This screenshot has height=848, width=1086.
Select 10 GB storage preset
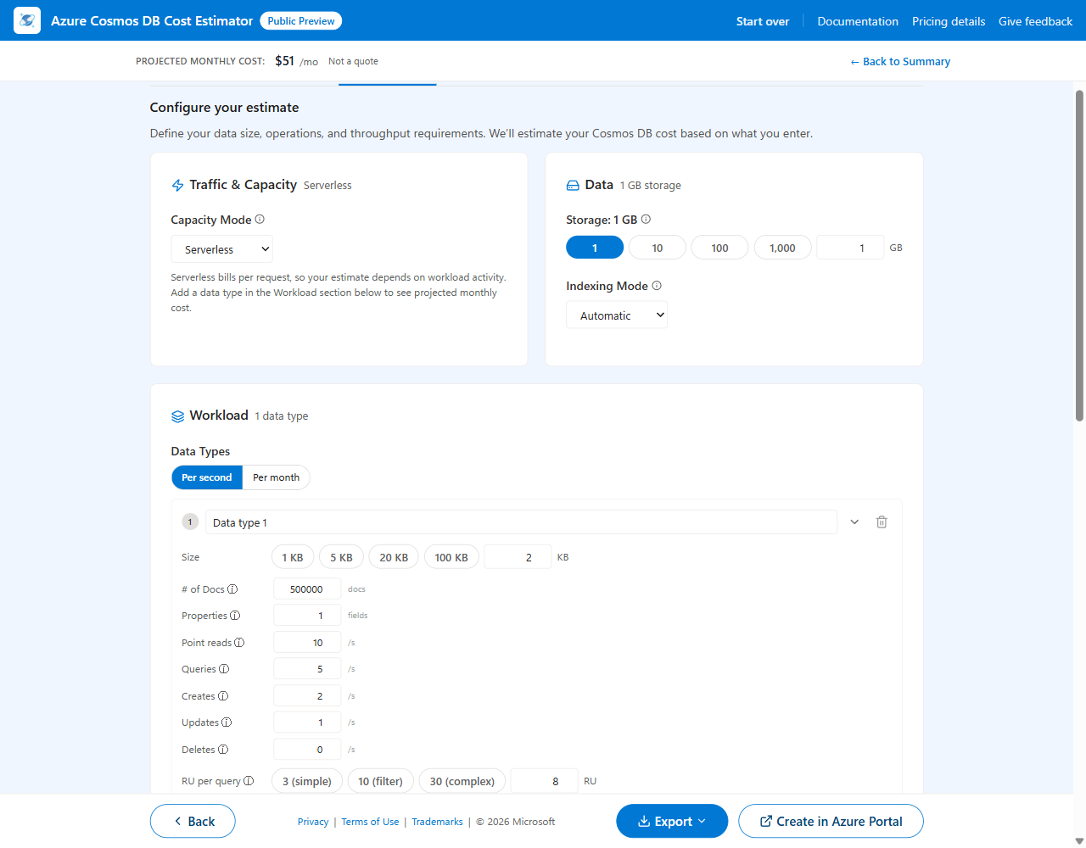(658, 248)
